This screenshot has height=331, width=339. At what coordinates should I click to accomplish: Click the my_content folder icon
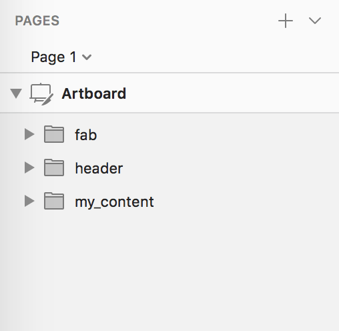[54, 201]
